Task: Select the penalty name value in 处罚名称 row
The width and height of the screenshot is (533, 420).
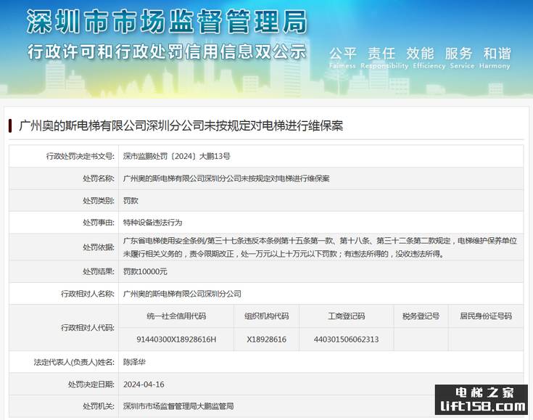Action: [x=226, y=178]
